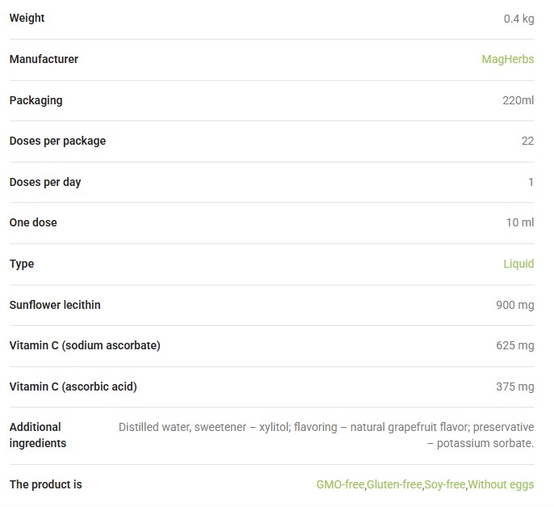Open the GMO-free product filter link
Screen dimensions: 554x507
point(340,484)
